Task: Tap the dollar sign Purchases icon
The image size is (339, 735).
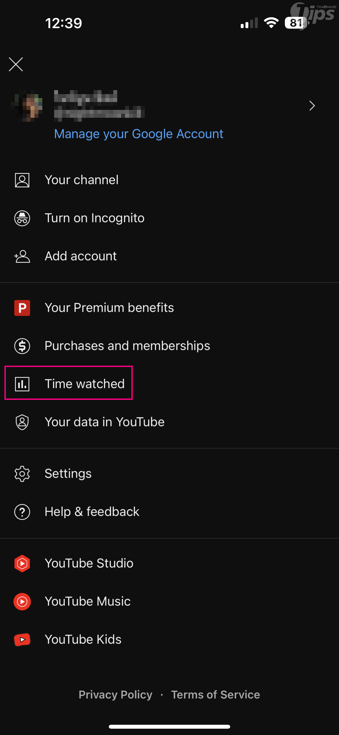Action: point(22,346)
